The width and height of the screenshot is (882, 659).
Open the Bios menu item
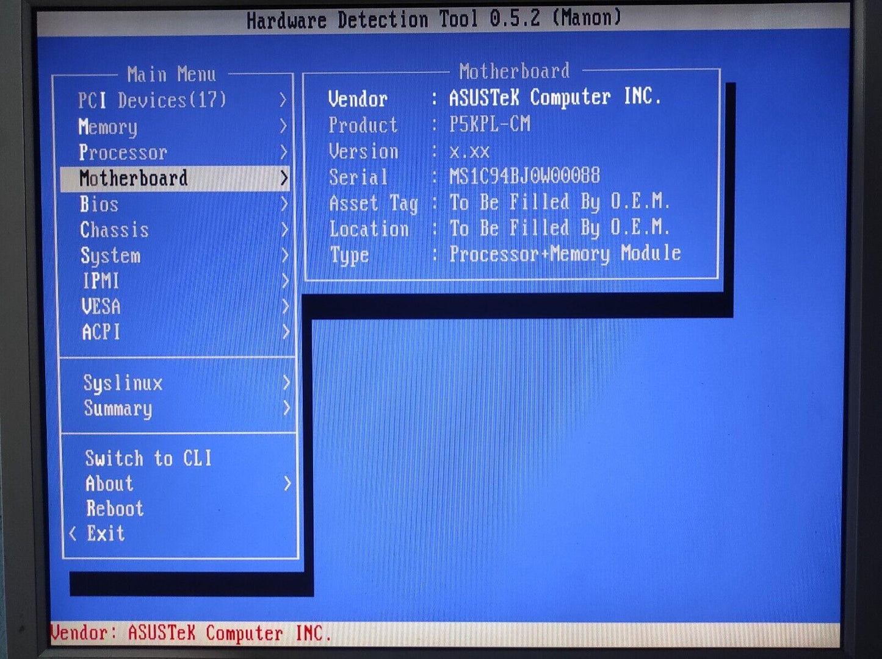click(99, 204)
